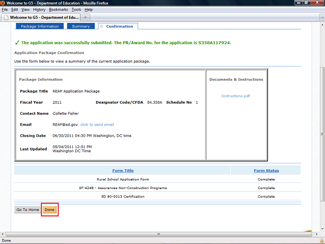Minimize the Firefox window
This screenshot has height=244, width=325.
point(299,3)
